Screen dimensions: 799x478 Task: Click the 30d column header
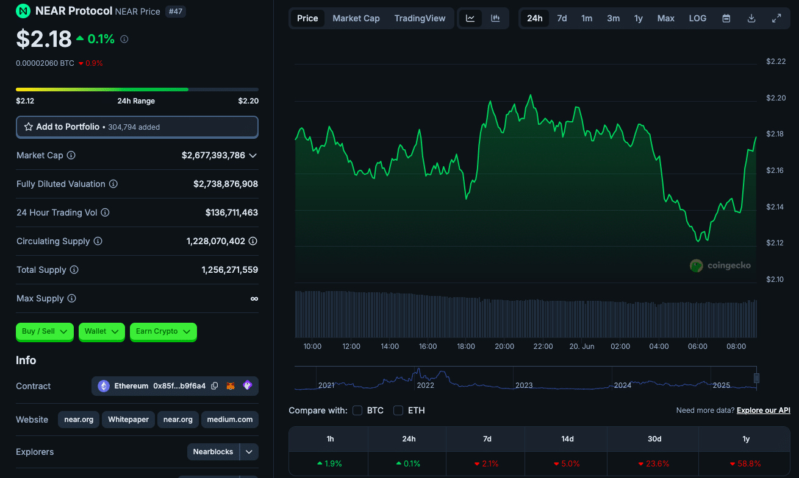[654, 439]
